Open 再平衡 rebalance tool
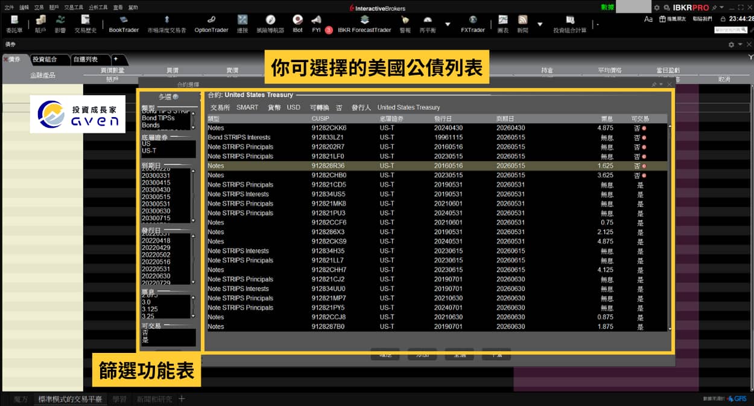The image size is (754, 406). tap(427, 24)
